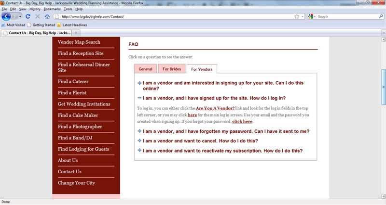Click the page scrollbar down arrow
386x205 pixels.
point(383,196)
